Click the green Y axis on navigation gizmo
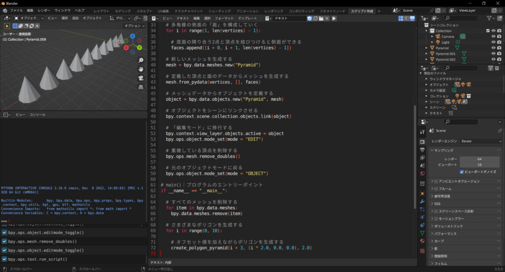505x272 pixels. click(x=139, y=48)
